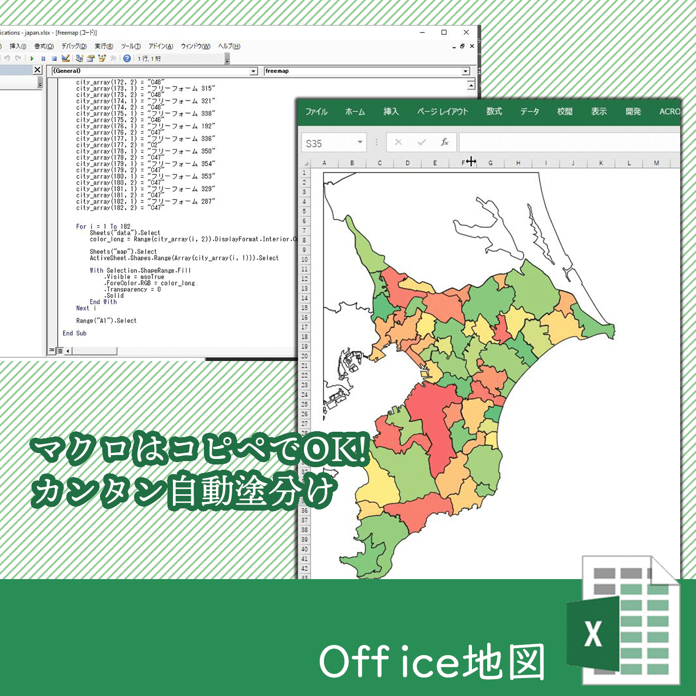Switch to Procedure View at code window bottom
696x696 pixels.
tap(52, 351)
